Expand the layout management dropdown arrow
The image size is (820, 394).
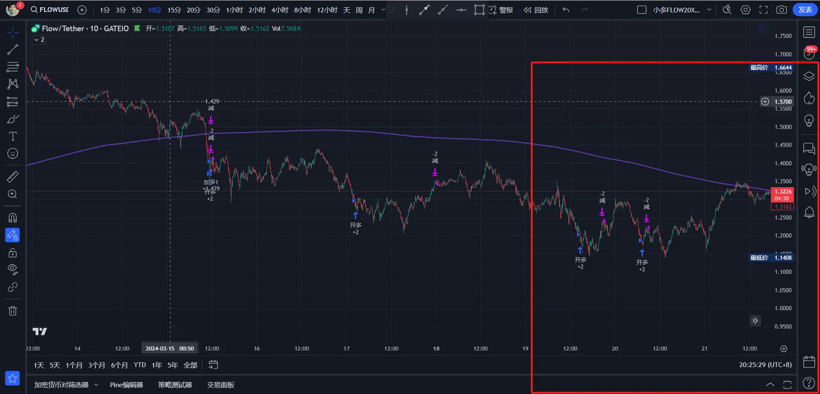[x=709, y=10]
